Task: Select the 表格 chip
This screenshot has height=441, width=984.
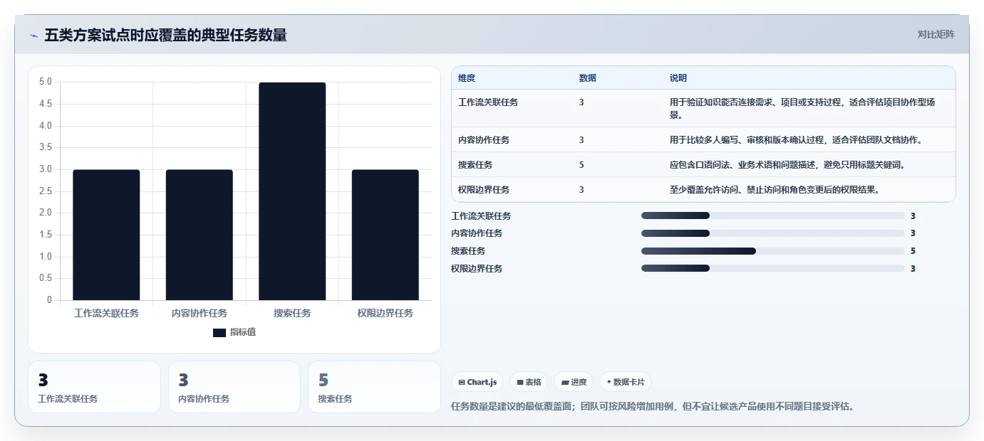Action: (529, 382)
